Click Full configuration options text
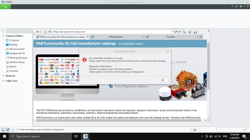The width and height of the screenshot is (250, 140). coord(131,86)
